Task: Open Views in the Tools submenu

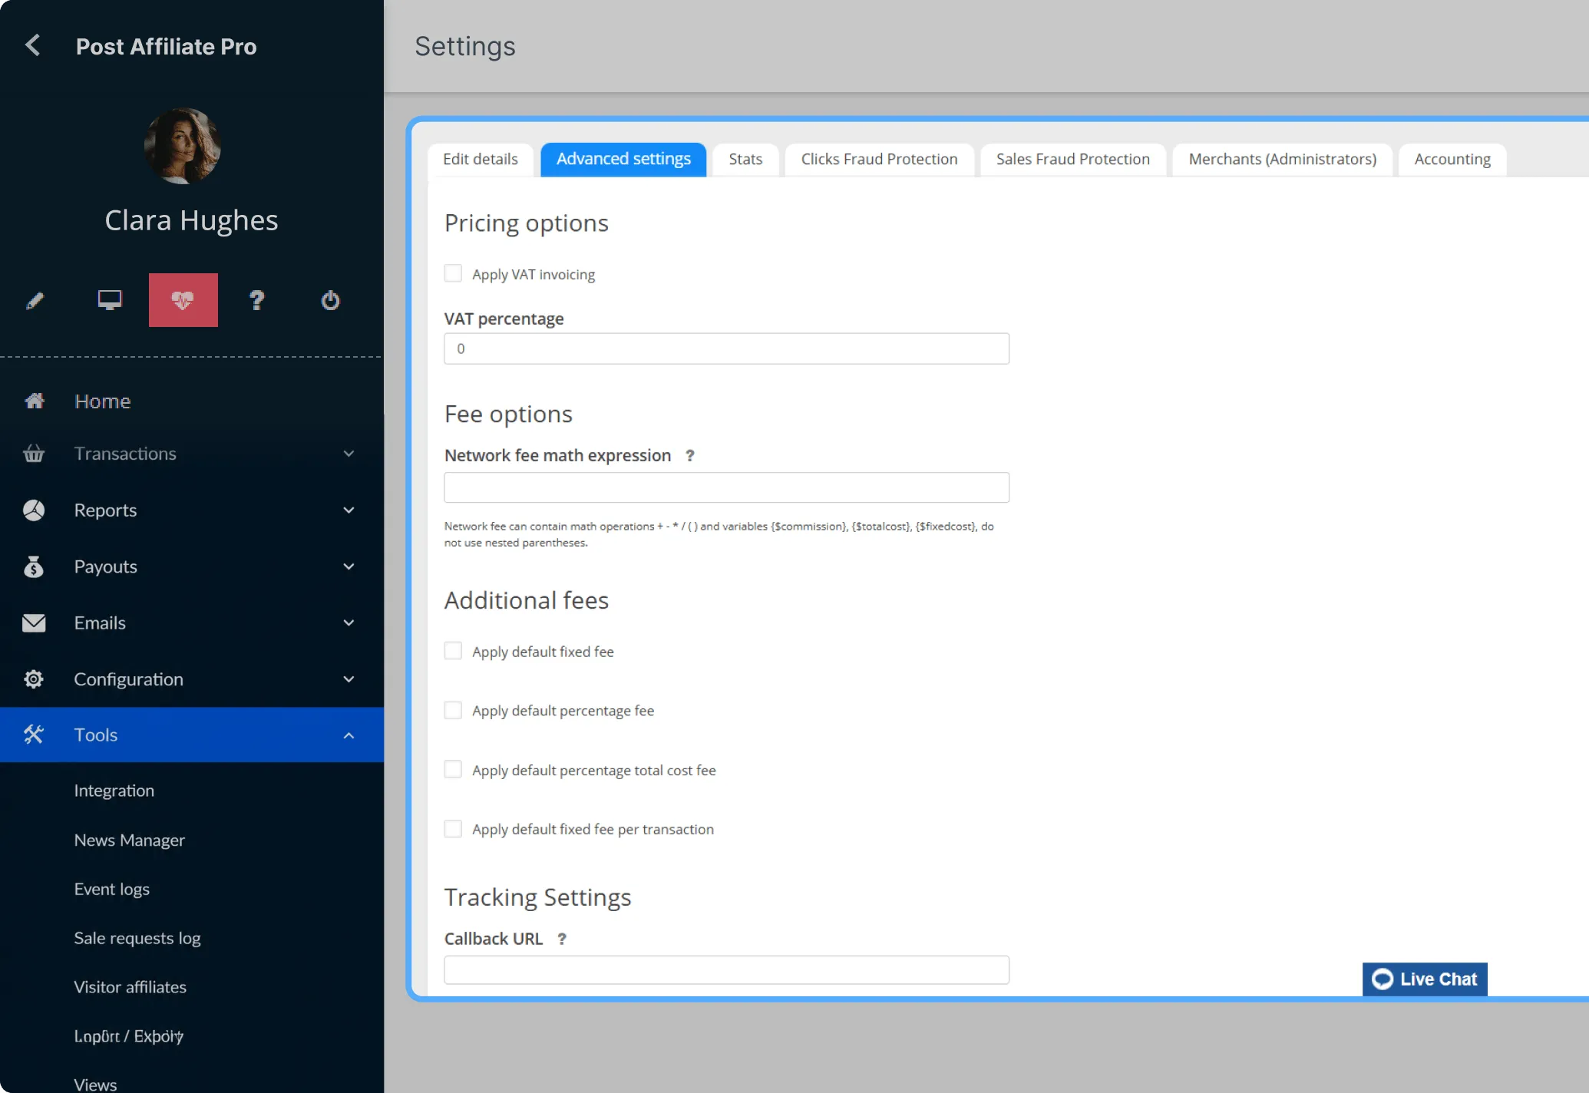Action: point(96,1085)
